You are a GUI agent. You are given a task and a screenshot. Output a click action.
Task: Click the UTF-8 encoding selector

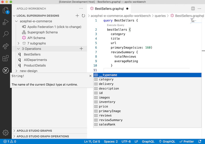click(x=126, y=141)
